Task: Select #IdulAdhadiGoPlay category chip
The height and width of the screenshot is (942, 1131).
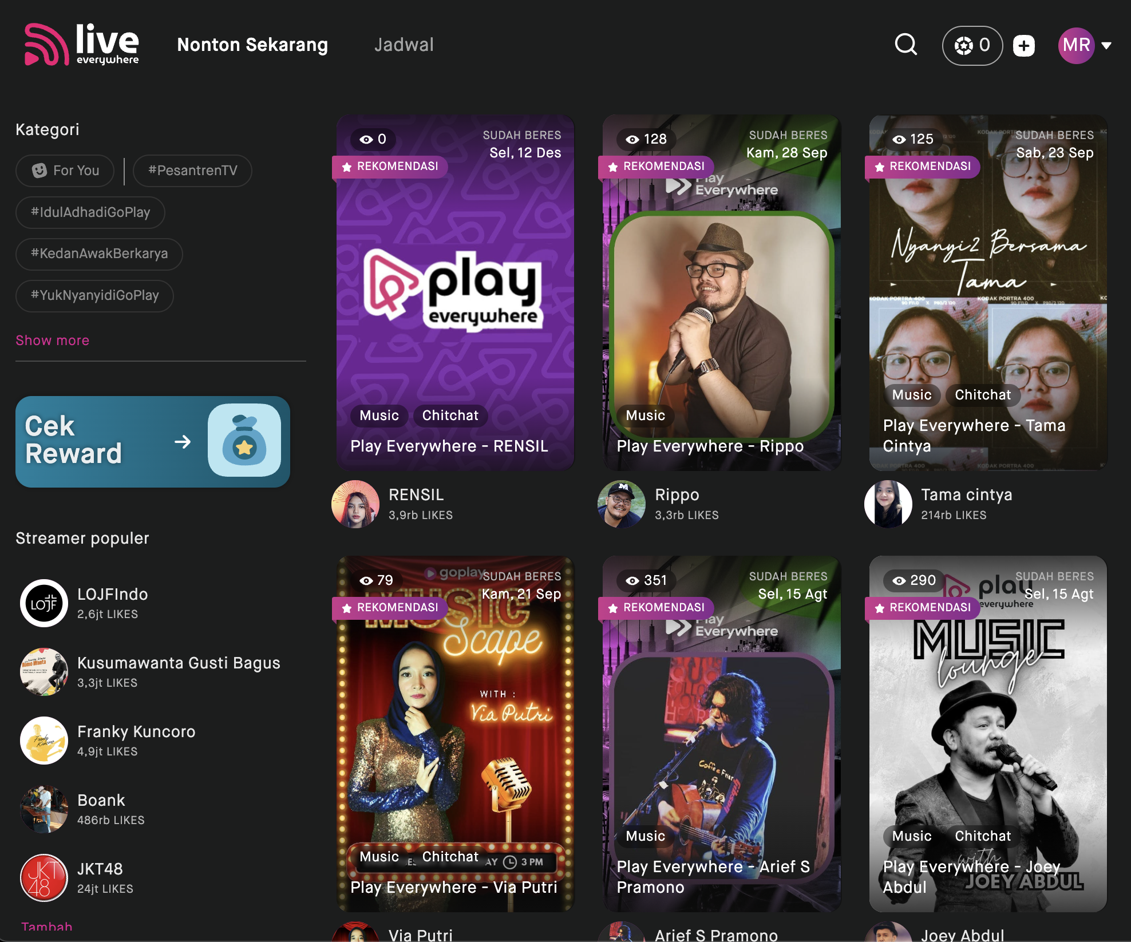Action: click(x=90, y=212)
